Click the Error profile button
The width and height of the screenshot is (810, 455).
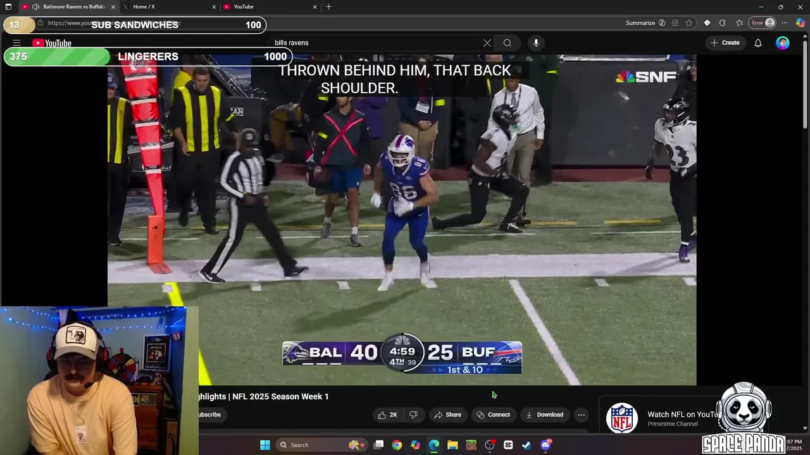763,23
